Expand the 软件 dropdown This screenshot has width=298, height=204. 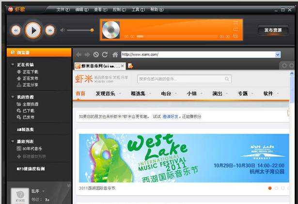(x=278, y=94)
